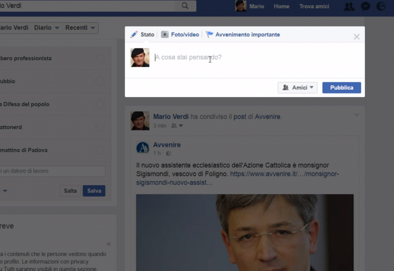Open Mario profile link in top bar
Screen dimensions: 394x271
point(257,6)
